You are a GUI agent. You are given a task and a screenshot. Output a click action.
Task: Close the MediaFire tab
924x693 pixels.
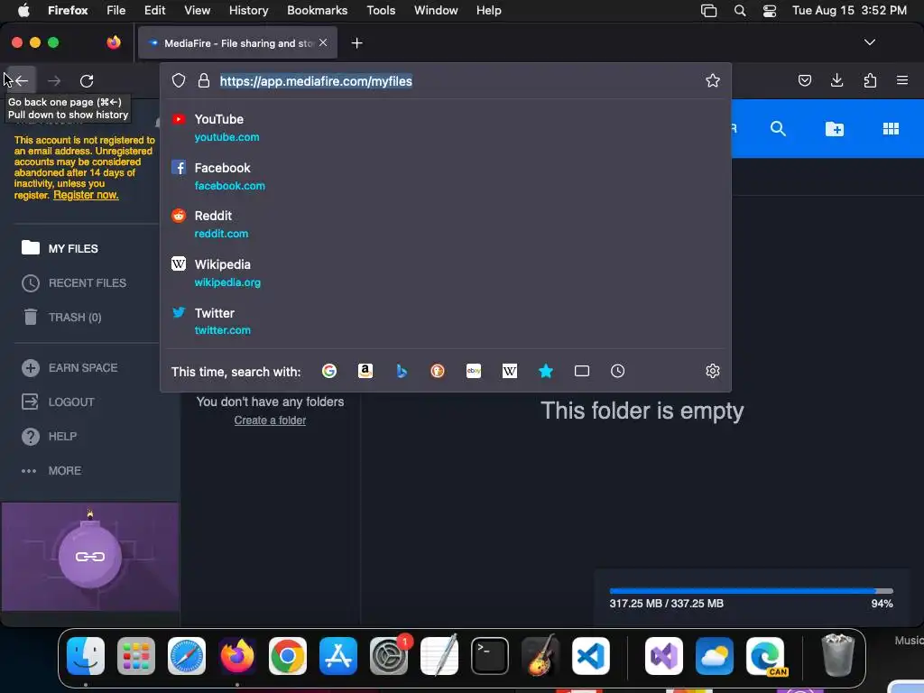point(323,42)
